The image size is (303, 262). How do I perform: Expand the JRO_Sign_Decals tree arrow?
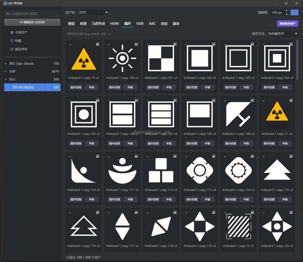tap(6, 64)
